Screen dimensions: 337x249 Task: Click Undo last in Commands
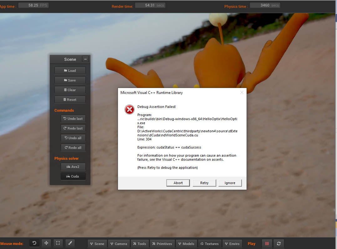pyautogui.click(x=73, y=119)
